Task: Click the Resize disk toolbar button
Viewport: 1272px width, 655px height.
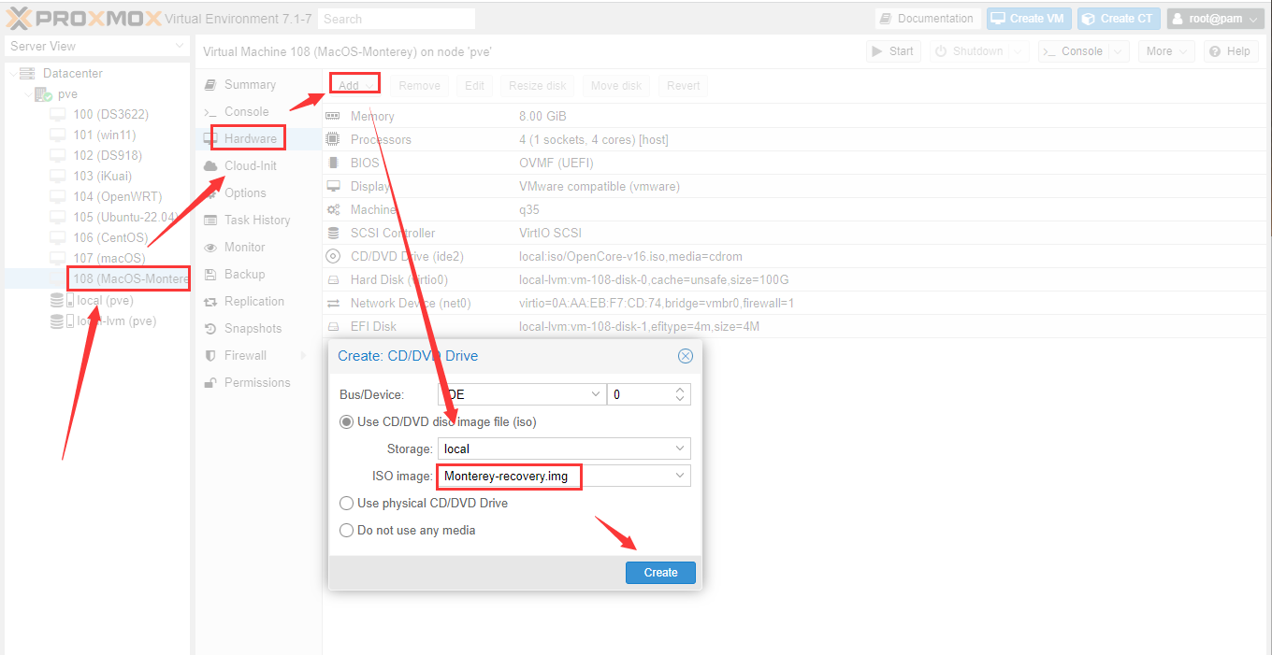Action: tap(538, 86)
